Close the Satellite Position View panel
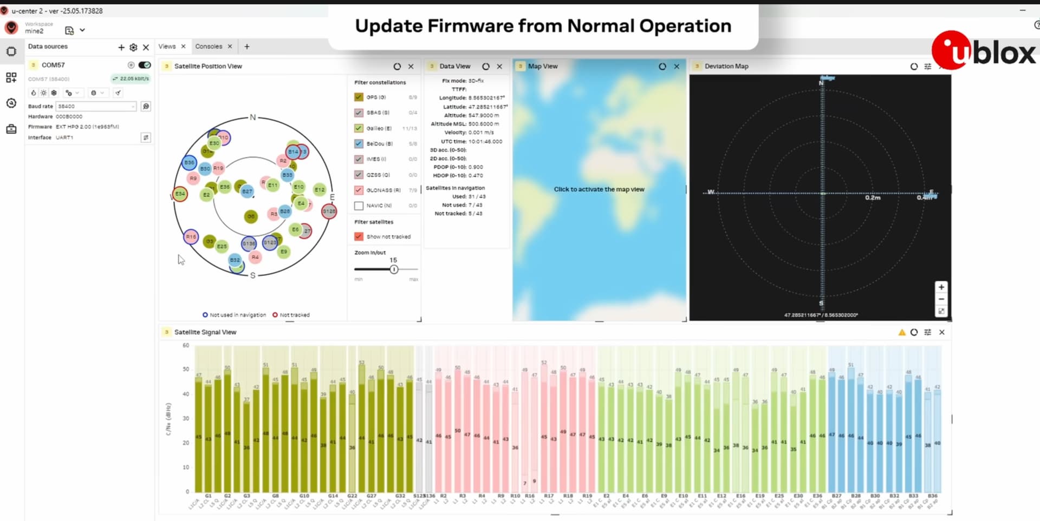Screen dimensions: 1040x521 [411, 67]
